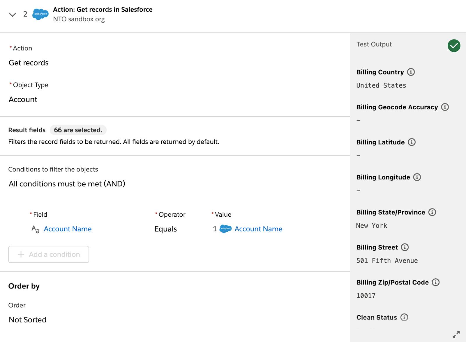
Task: Open the Object Type Account selector
Action: point(23,99)
